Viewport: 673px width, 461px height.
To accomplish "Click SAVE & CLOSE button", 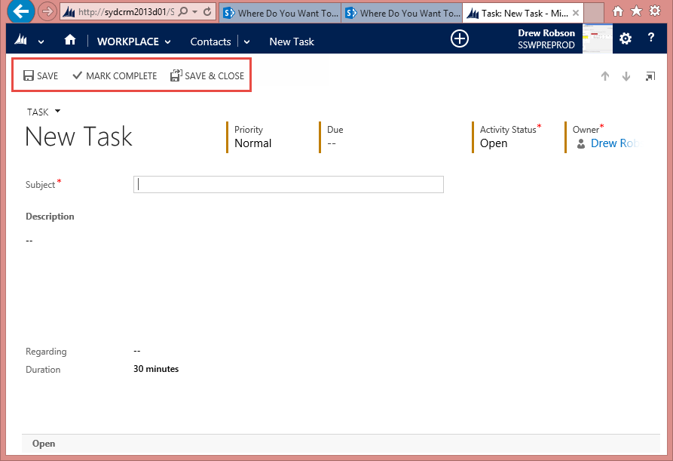I will click(x=207, y=76).
